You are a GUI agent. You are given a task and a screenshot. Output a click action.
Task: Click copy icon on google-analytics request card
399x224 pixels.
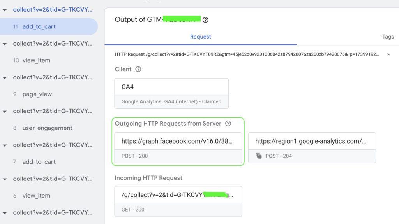tap(259, 156)
